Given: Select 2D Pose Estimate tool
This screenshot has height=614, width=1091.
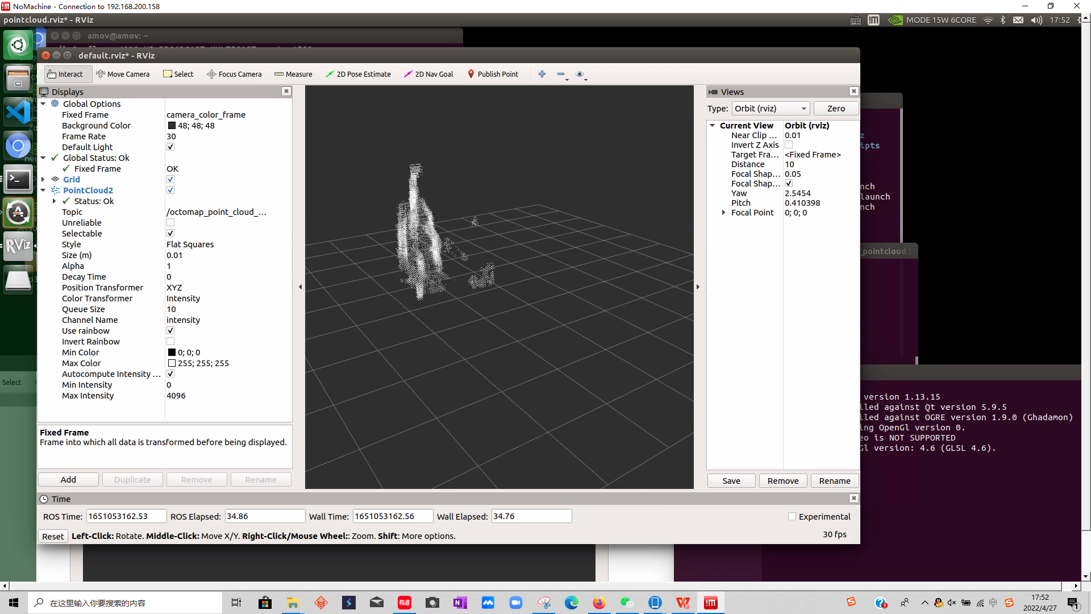Looking at the screenshot, I should tap(358, 74).
